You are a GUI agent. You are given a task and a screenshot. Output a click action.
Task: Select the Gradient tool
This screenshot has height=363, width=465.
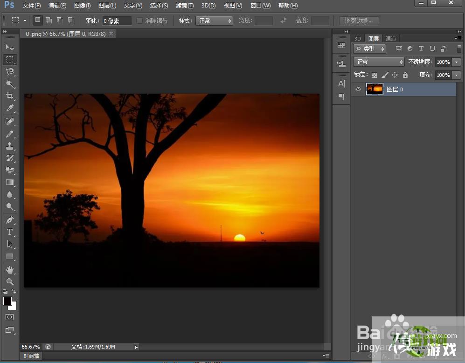click(x=10, y=182)
